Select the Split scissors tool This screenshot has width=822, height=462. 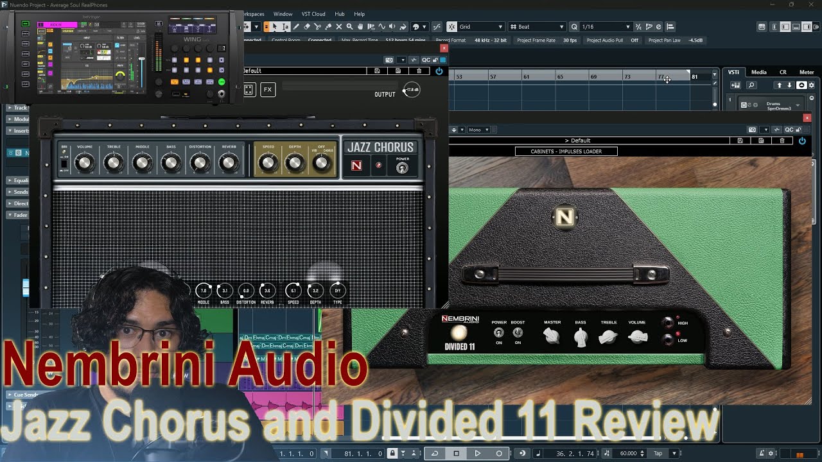click(317, 27)
